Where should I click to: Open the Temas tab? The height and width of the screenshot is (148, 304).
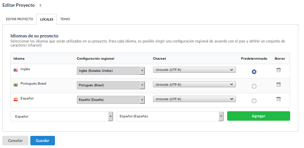(65, 19)
